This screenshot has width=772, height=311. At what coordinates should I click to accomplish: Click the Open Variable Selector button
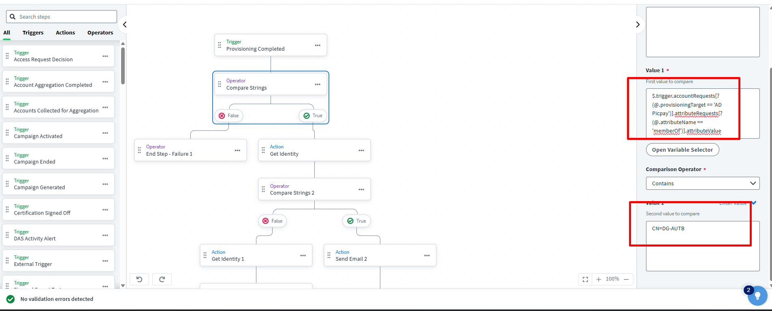(x=682, y=150)
